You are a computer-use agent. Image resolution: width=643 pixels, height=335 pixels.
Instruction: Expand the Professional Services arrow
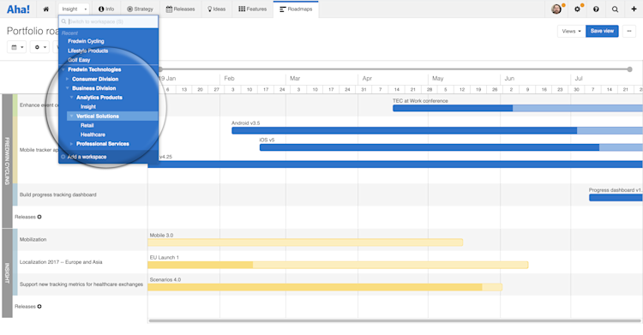(x=72, y=144)
